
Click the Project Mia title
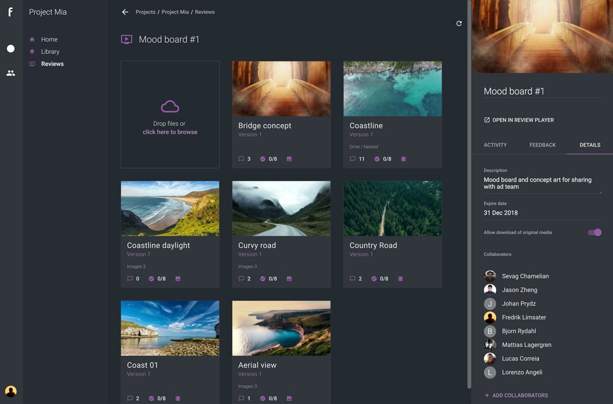point(48,12)
